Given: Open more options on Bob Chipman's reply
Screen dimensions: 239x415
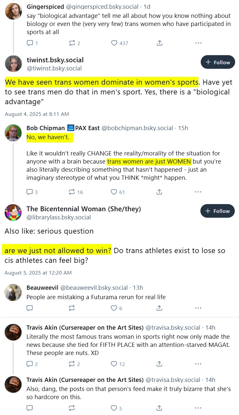Looking at the screenshot, I should click(198, 192).
